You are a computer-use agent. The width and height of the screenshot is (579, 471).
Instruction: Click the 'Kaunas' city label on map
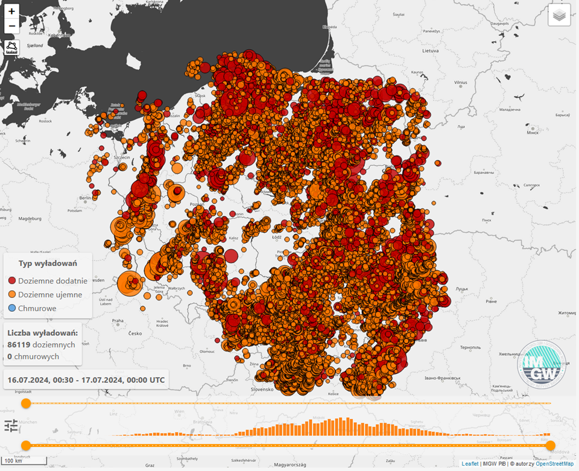point(417,72)
